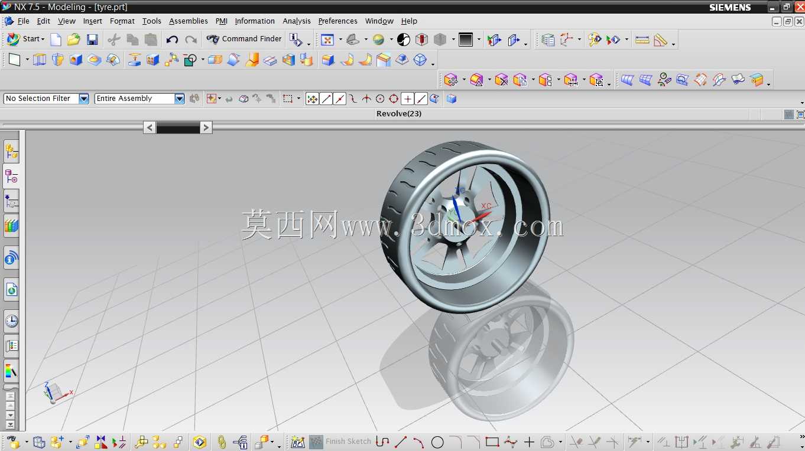
Task: Save the part with the floppy disk icon
Action: pyautogui.click(x=92, y=40)
